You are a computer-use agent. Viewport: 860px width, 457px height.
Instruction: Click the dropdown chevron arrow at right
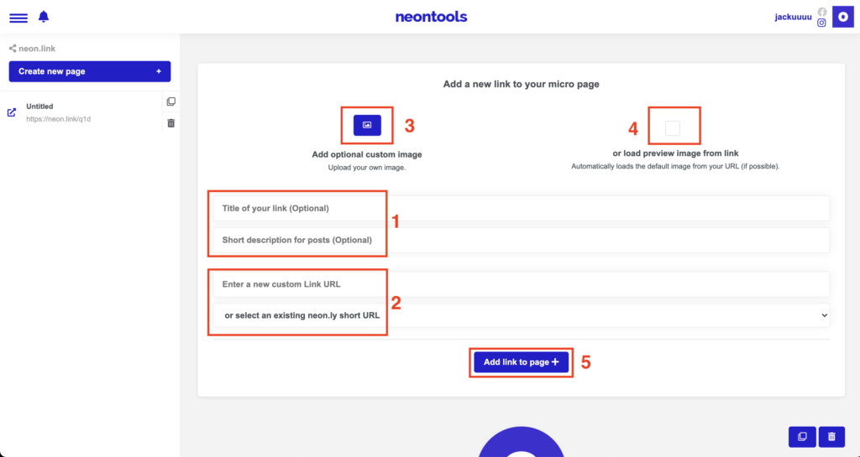pos(825,315)
